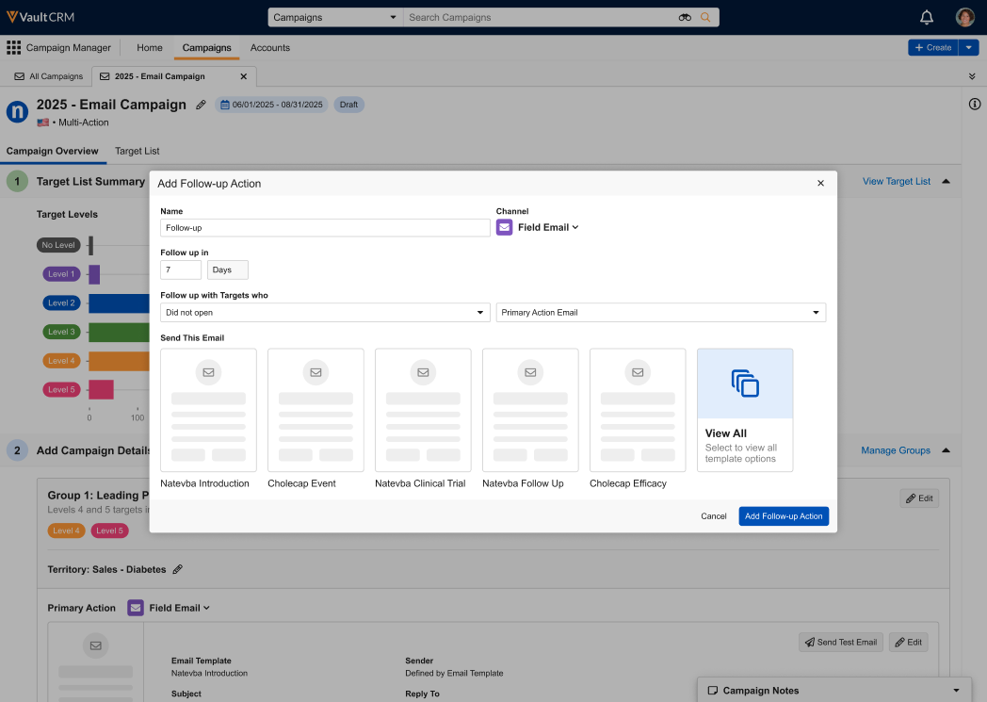Click the Add Follow-up Action button
This screenshot has height=702, width=987.
784,516
